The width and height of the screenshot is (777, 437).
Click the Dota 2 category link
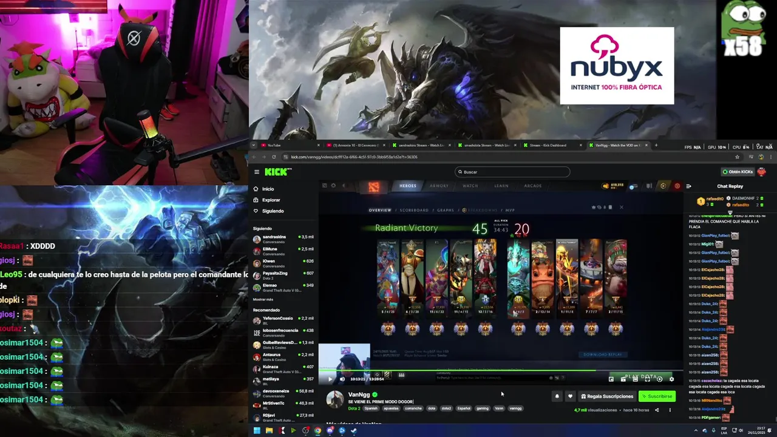(354, 408)
